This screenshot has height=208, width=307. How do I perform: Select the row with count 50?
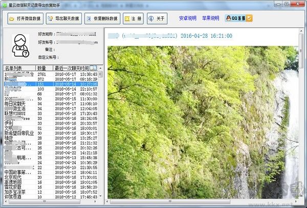51,99
